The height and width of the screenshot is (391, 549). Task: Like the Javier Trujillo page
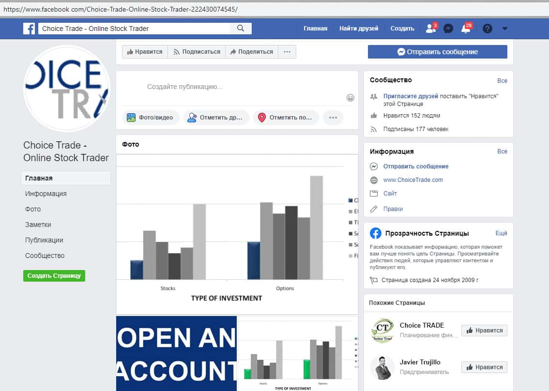(484, 367)
